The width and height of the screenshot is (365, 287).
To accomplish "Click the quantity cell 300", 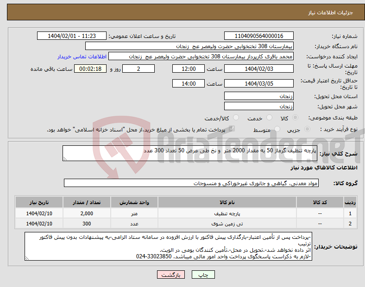I will [87, 224].
